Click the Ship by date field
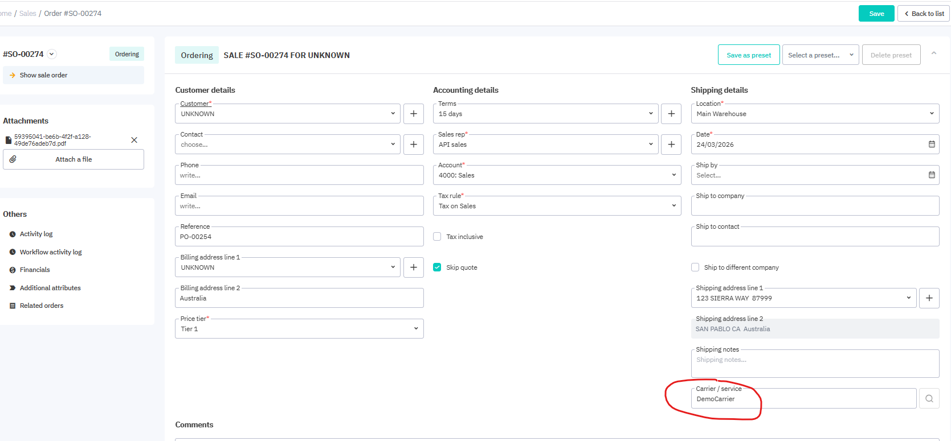This screenshot has height=441, width=951. [x=815, y=175]
